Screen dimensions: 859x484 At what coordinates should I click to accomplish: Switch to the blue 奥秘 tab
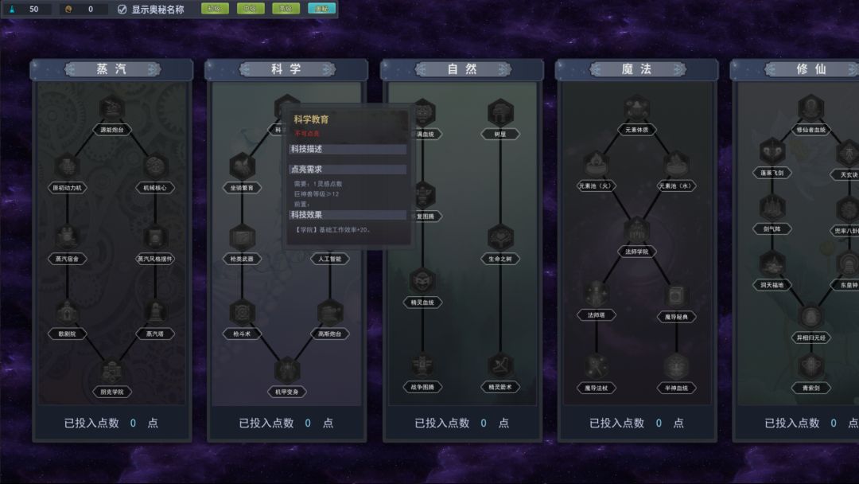(x=321, y=9)
